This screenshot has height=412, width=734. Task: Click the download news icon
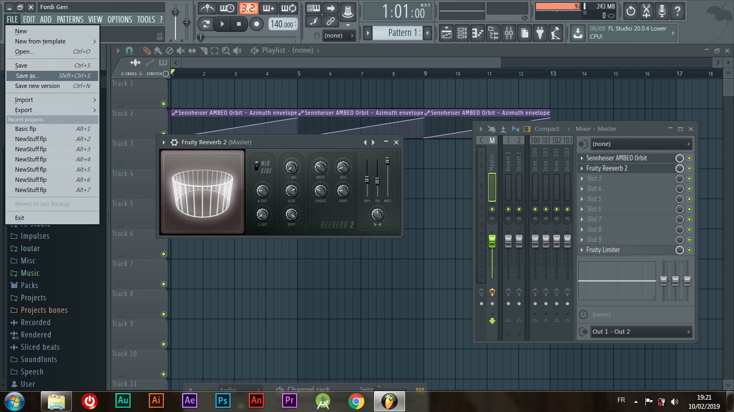[x=578, y=33]
